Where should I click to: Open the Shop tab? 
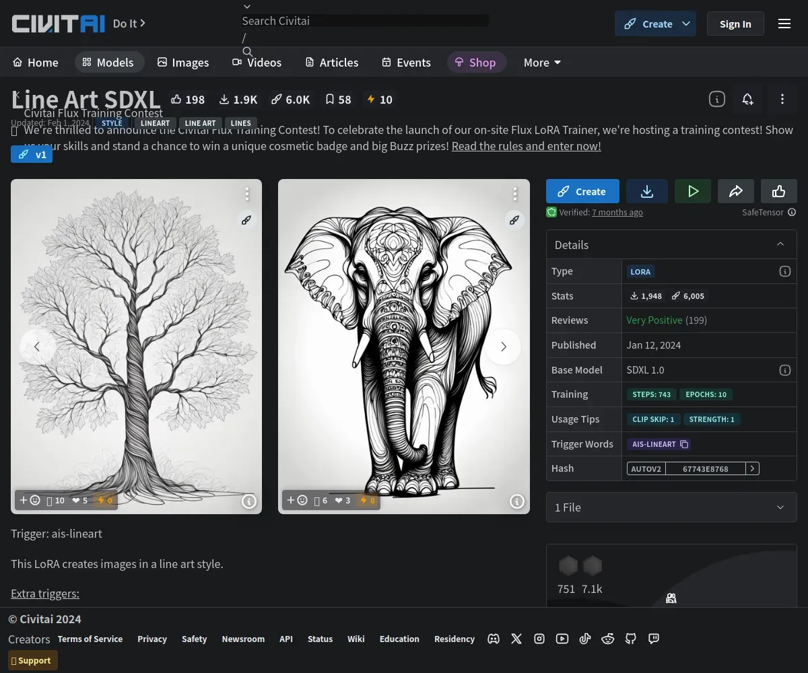pos(476,63)
